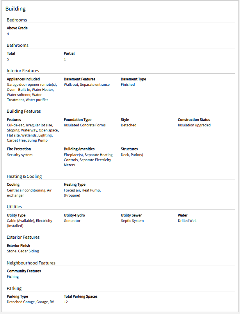Select the Building Amenities label

79,149
